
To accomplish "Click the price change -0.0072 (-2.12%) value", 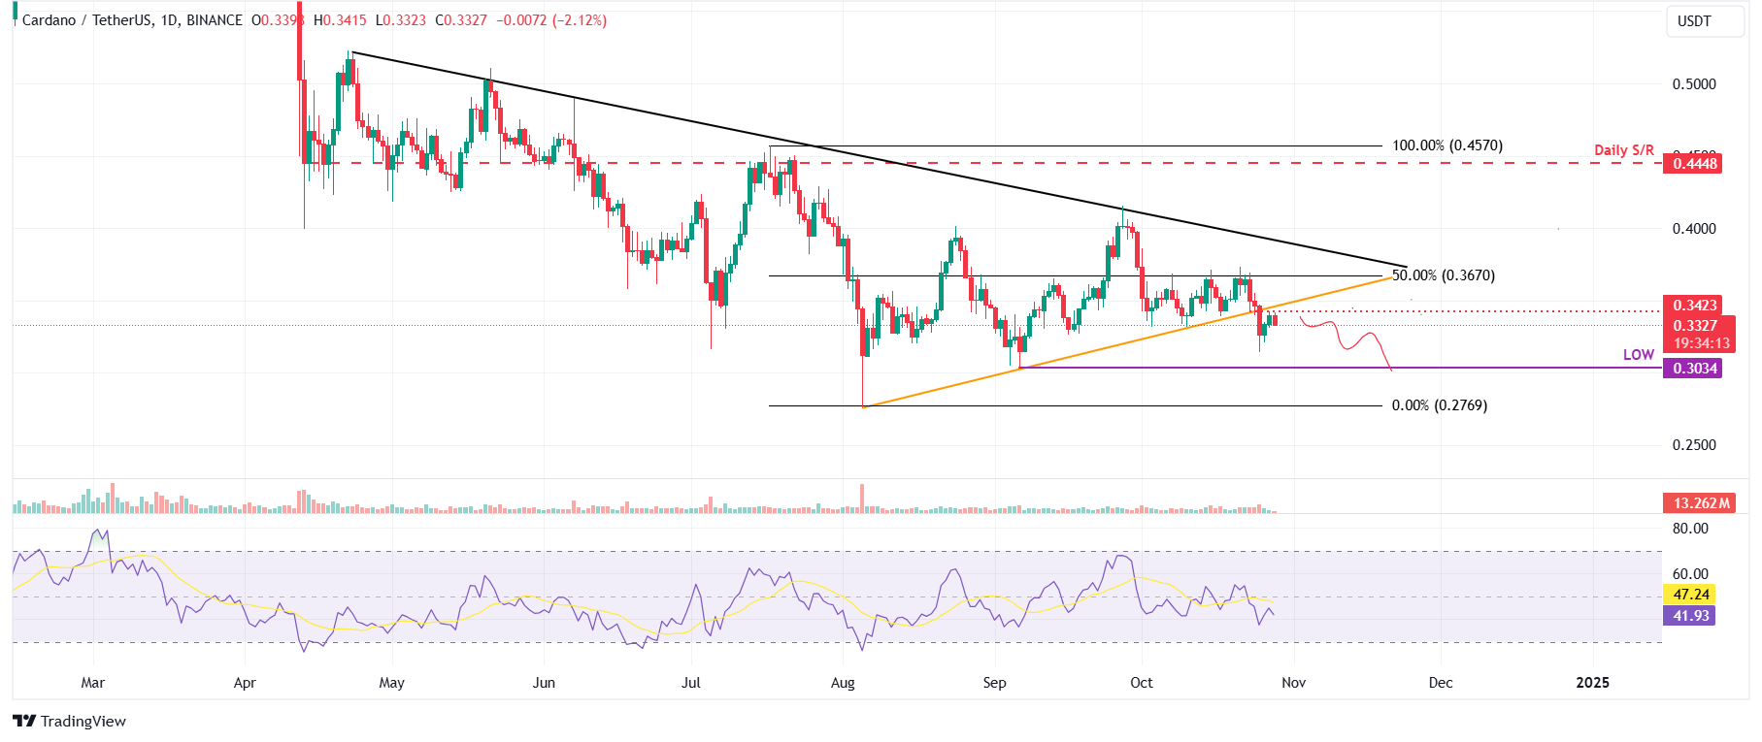I will coord(551,20).
